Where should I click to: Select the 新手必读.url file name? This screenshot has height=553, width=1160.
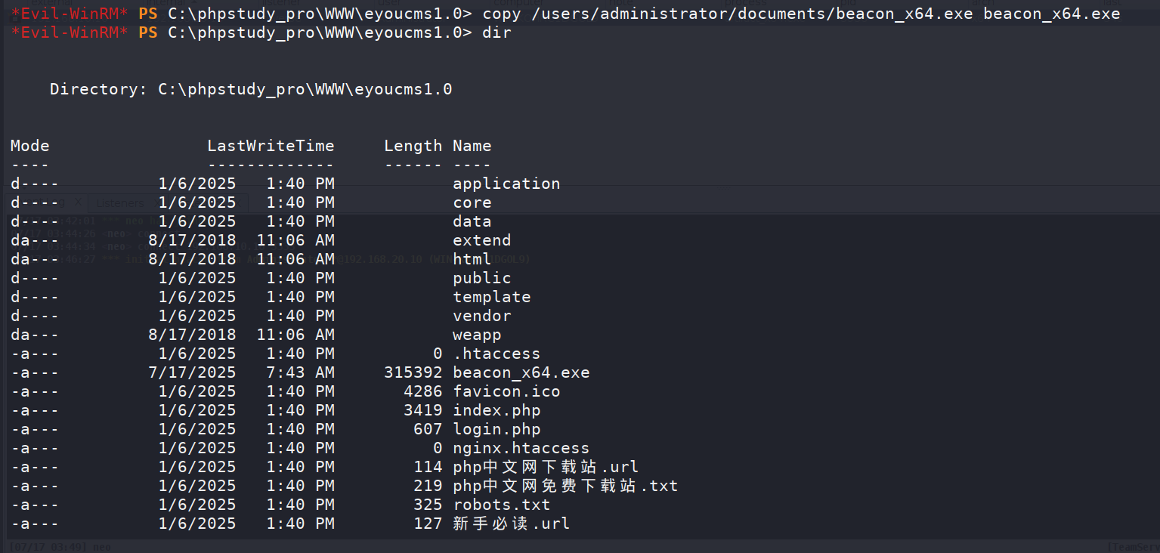point(512,524)
